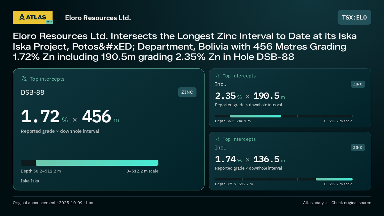The height and width of the screenshot is (216, 384).
Task: Select the ZINC tag on 1.74% card
Action: 358,148
